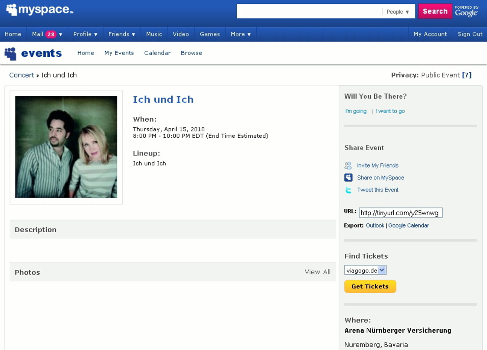Click the Powered by Google logo
487x350 pixels.
click(467, 11)
